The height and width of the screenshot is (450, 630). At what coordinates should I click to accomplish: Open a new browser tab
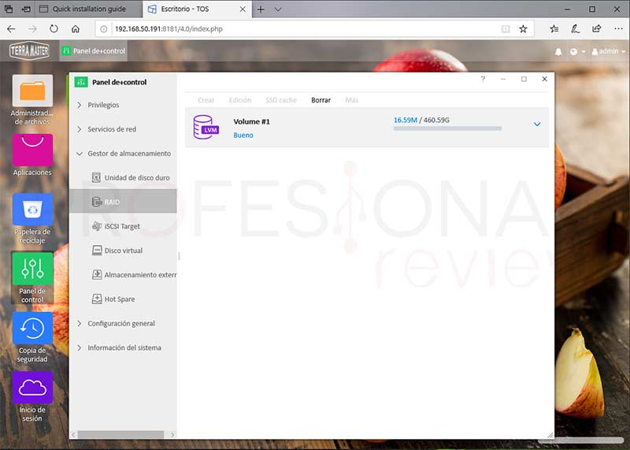coord(261,9)
